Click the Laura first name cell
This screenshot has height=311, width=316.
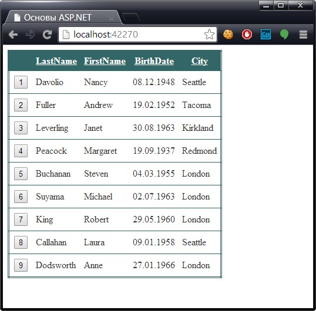(95, 242)
